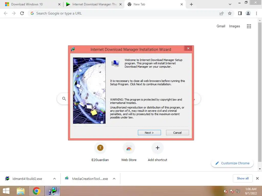Click the network tray icon
The height and width of the screenshot is (196, 262).
[x=238, y=191]
